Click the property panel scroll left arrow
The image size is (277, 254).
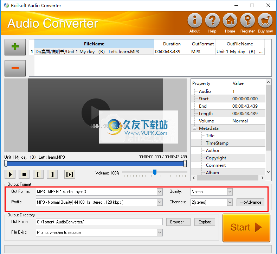tap(194, 178)
